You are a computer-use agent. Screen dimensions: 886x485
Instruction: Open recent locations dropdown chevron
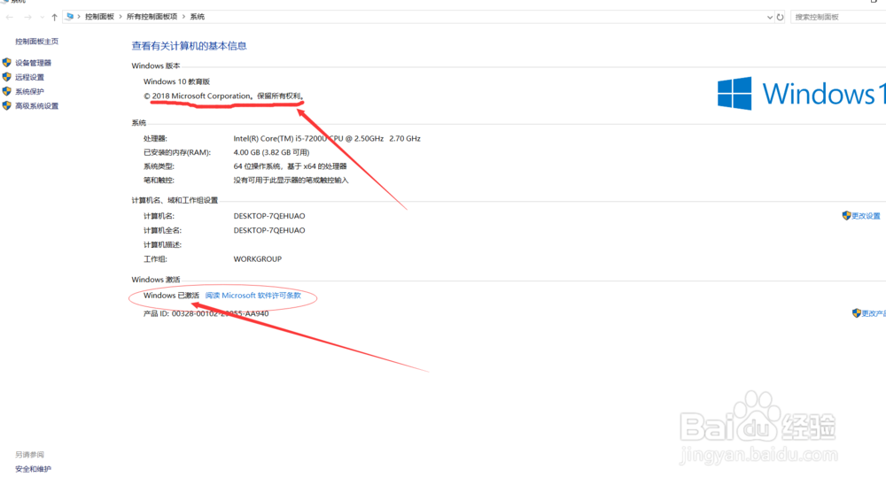43,18
